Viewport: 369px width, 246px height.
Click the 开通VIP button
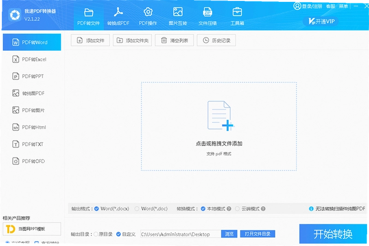[321, 21]
